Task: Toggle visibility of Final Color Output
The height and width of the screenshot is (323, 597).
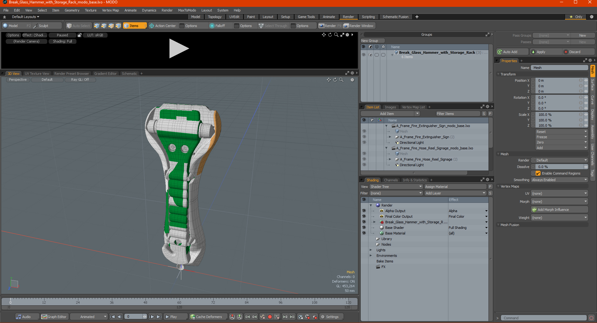Action: click(364, 216)
